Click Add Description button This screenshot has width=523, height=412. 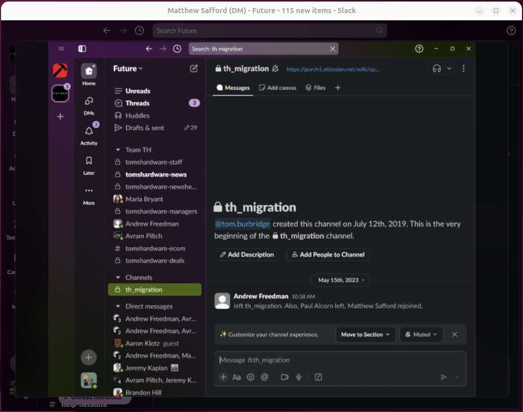(247, 254)
